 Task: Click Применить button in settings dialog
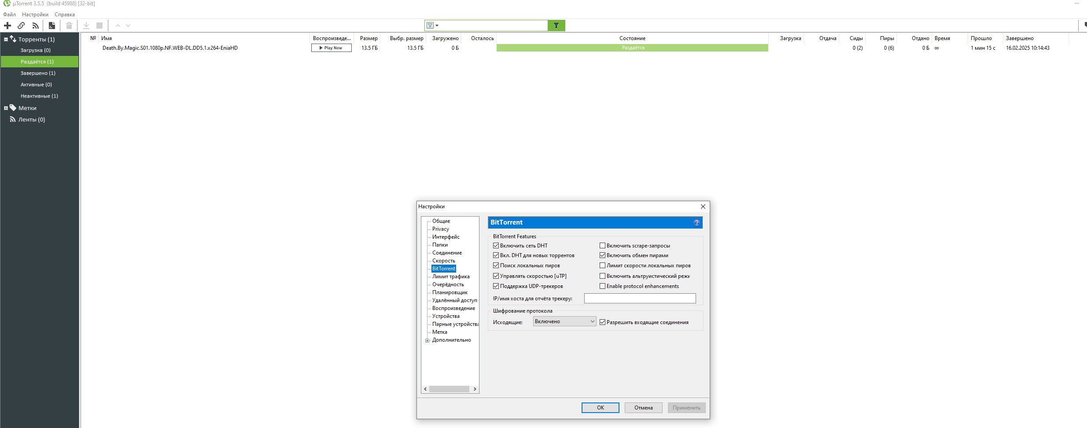(x=687, y=408)
